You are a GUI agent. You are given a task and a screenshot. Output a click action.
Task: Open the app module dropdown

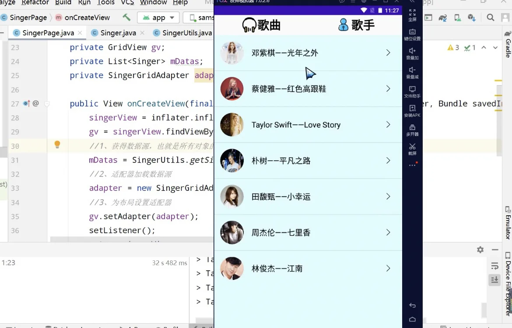(158, 17)
